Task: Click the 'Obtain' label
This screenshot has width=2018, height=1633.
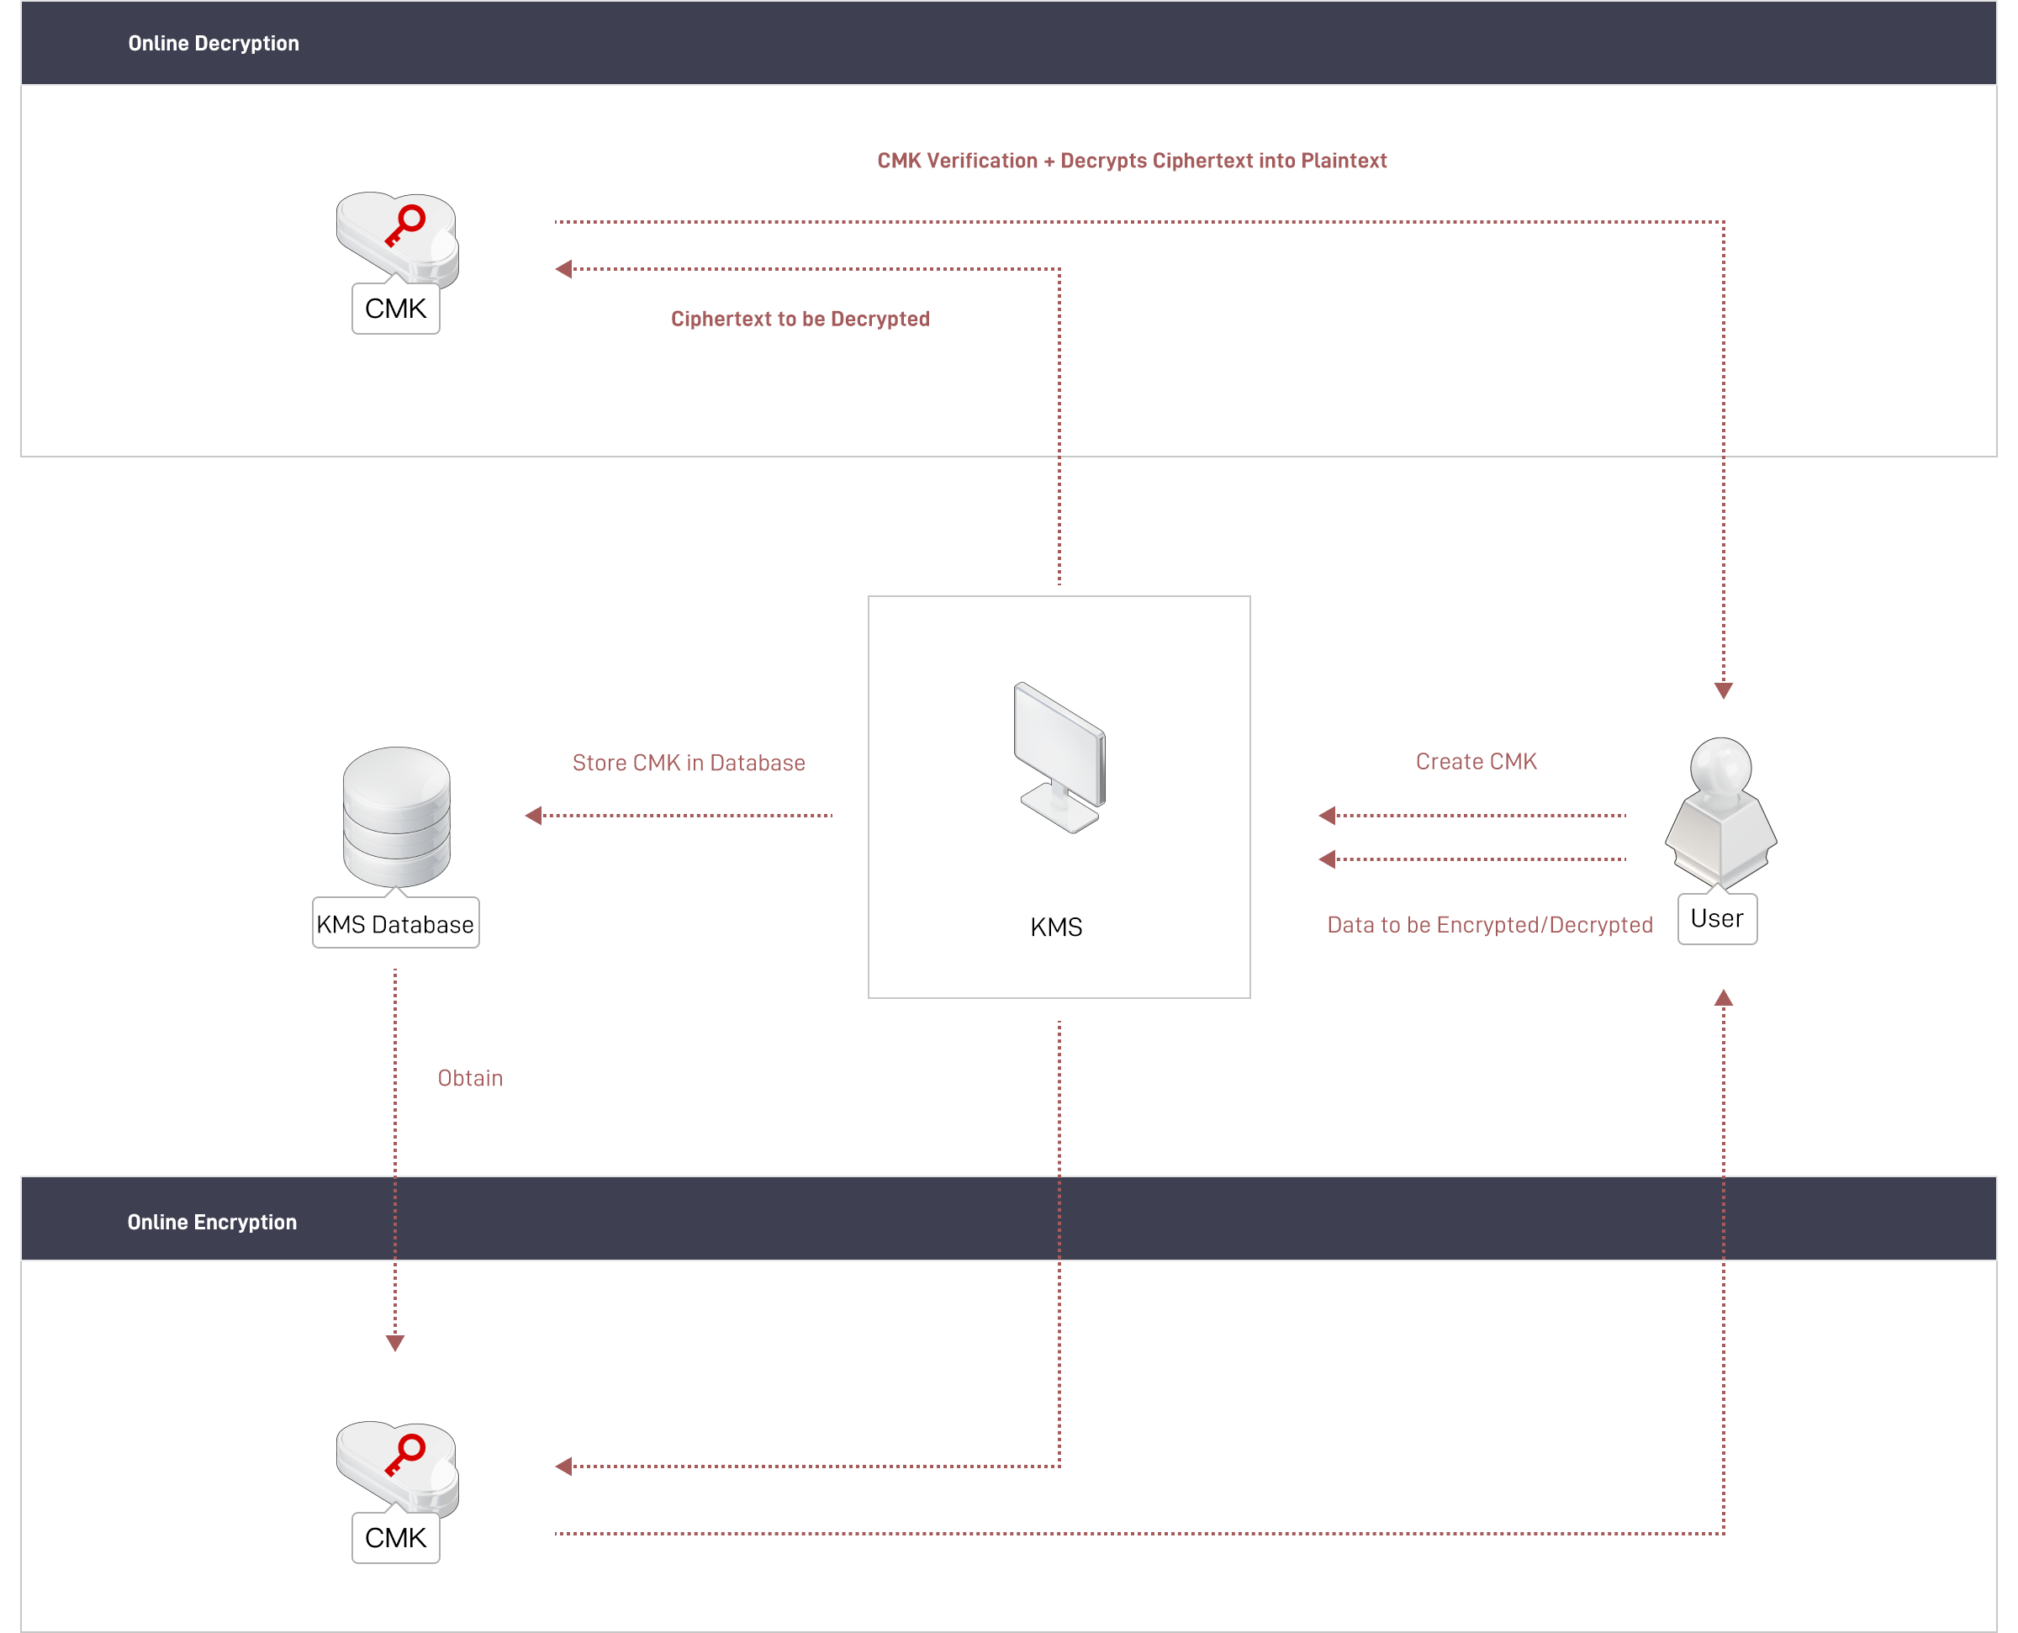Action: point(470,1077)
